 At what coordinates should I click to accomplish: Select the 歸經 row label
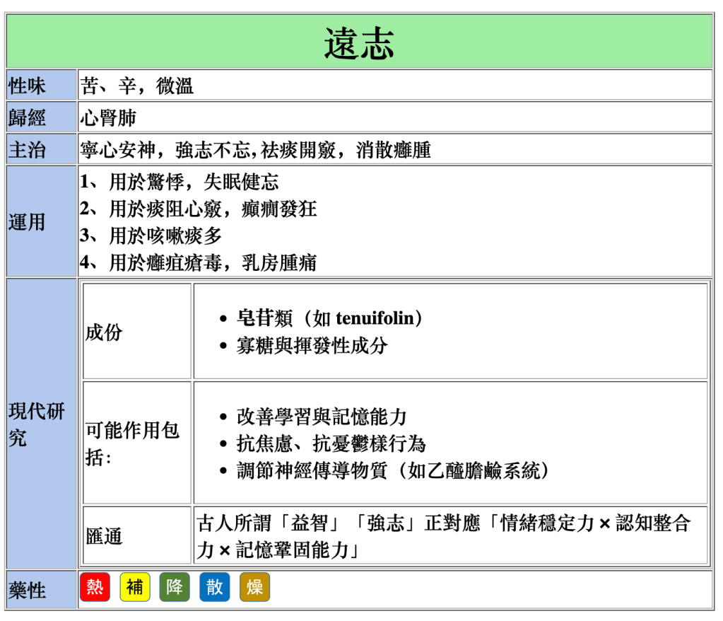27,117
